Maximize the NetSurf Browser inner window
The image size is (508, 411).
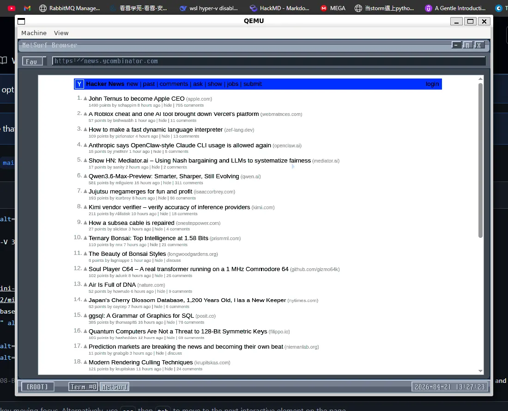coord(467,45)
